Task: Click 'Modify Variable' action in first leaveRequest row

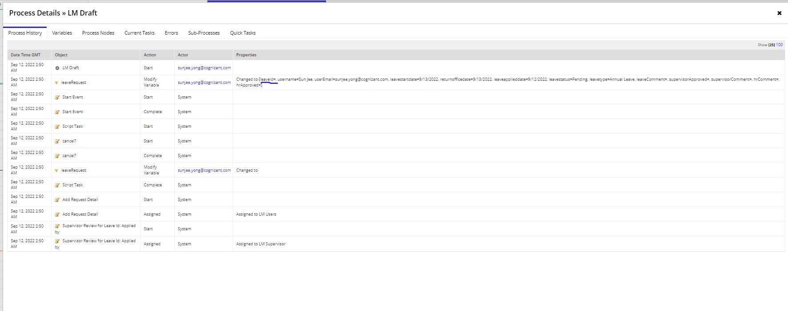Action: click(151, 82)
